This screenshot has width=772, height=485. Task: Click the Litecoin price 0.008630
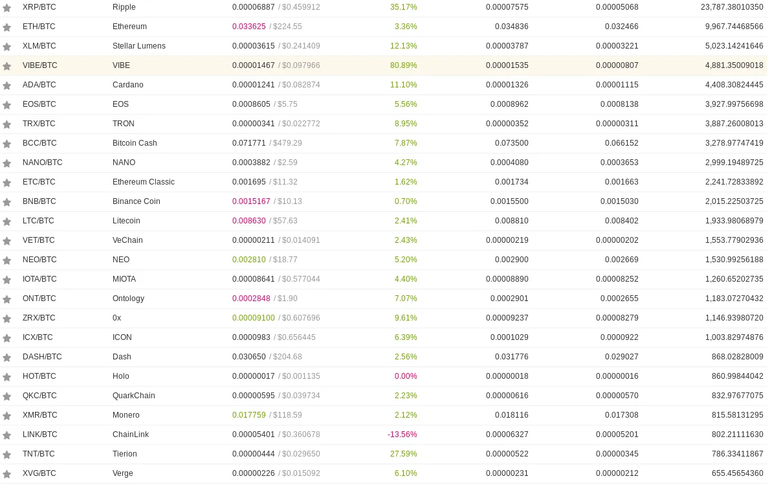tap(249, 221)
